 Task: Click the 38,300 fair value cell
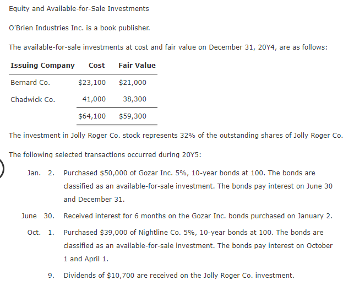coord(134,99)
